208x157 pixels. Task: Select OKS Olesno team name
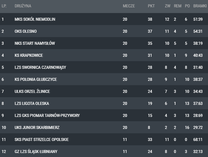click(26, 31)
